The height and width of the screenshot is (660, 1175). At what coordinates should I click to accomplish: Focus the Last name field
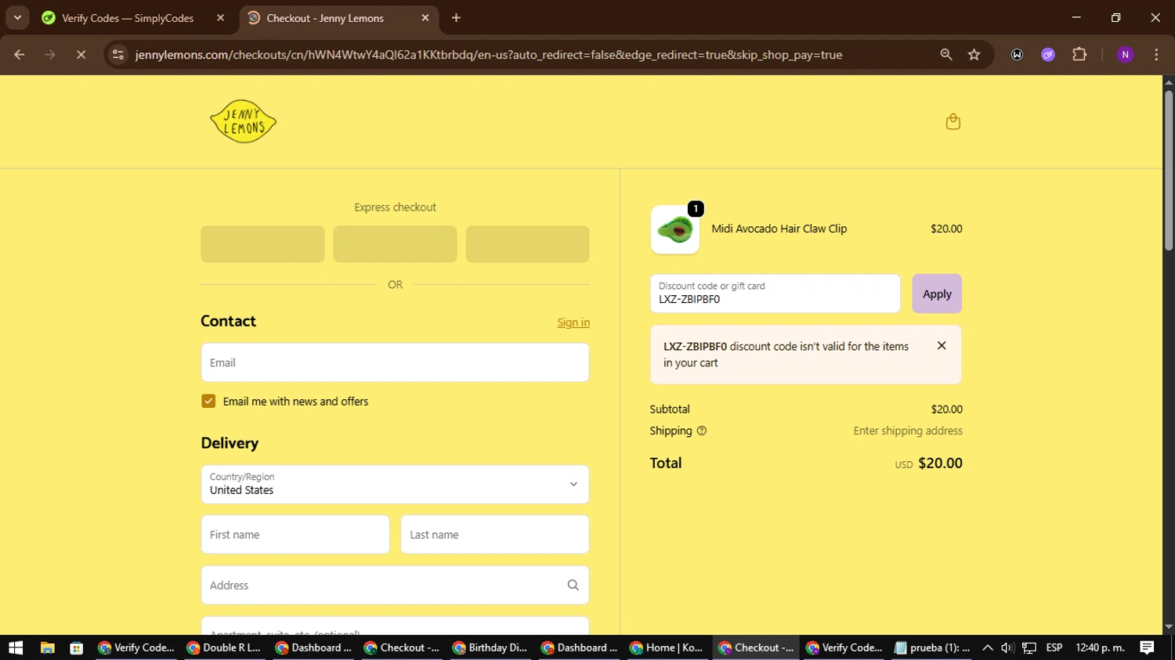[494, 535]
